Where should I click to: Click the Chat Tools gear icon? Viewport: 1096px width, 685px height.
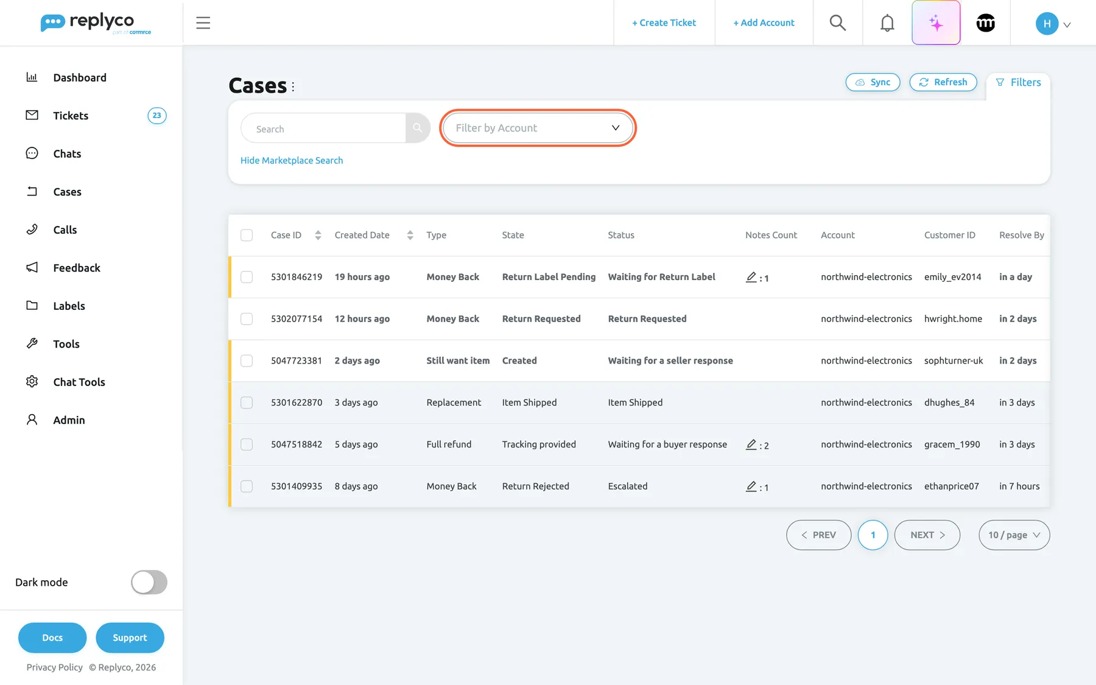coord(32,382)
